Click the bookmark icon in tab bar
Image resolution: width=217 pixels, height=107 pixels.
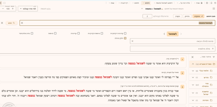(x=211, y=3)
